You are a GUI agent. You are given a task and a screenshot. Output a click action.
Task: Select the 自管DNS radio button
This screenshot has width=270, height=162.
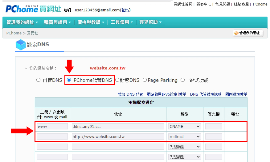coord(39,80)
